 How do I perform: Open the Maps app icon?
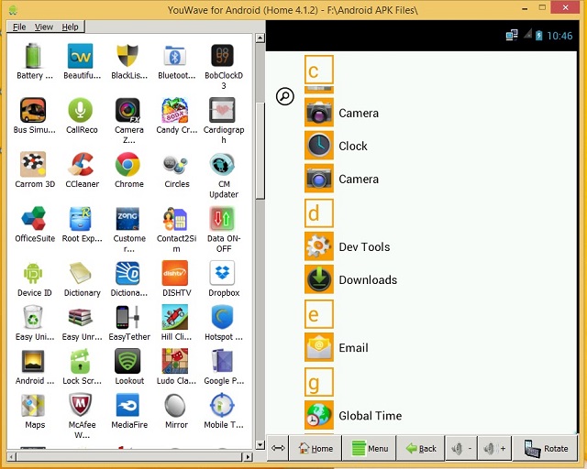pyautogui.click(x=33, y=405)
